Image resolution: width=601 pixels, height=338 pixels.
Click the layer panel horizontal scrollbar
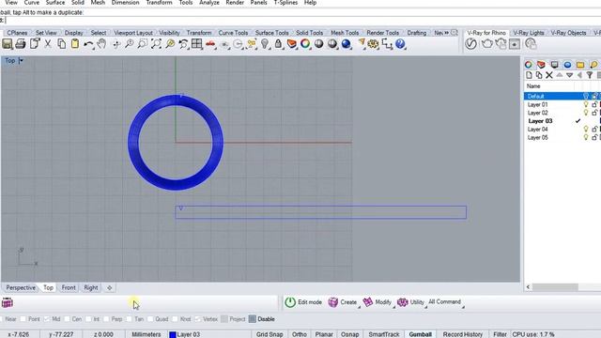(x=555, y=287)
